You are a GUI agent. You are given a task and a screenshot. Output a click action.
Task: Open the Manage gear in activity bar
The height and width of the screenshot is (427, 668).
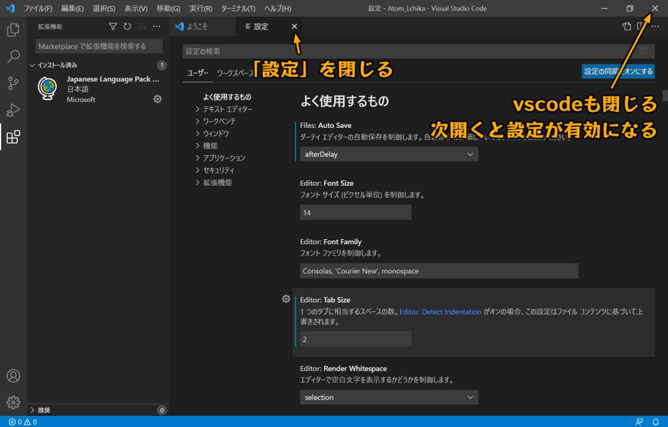(13, 402)
